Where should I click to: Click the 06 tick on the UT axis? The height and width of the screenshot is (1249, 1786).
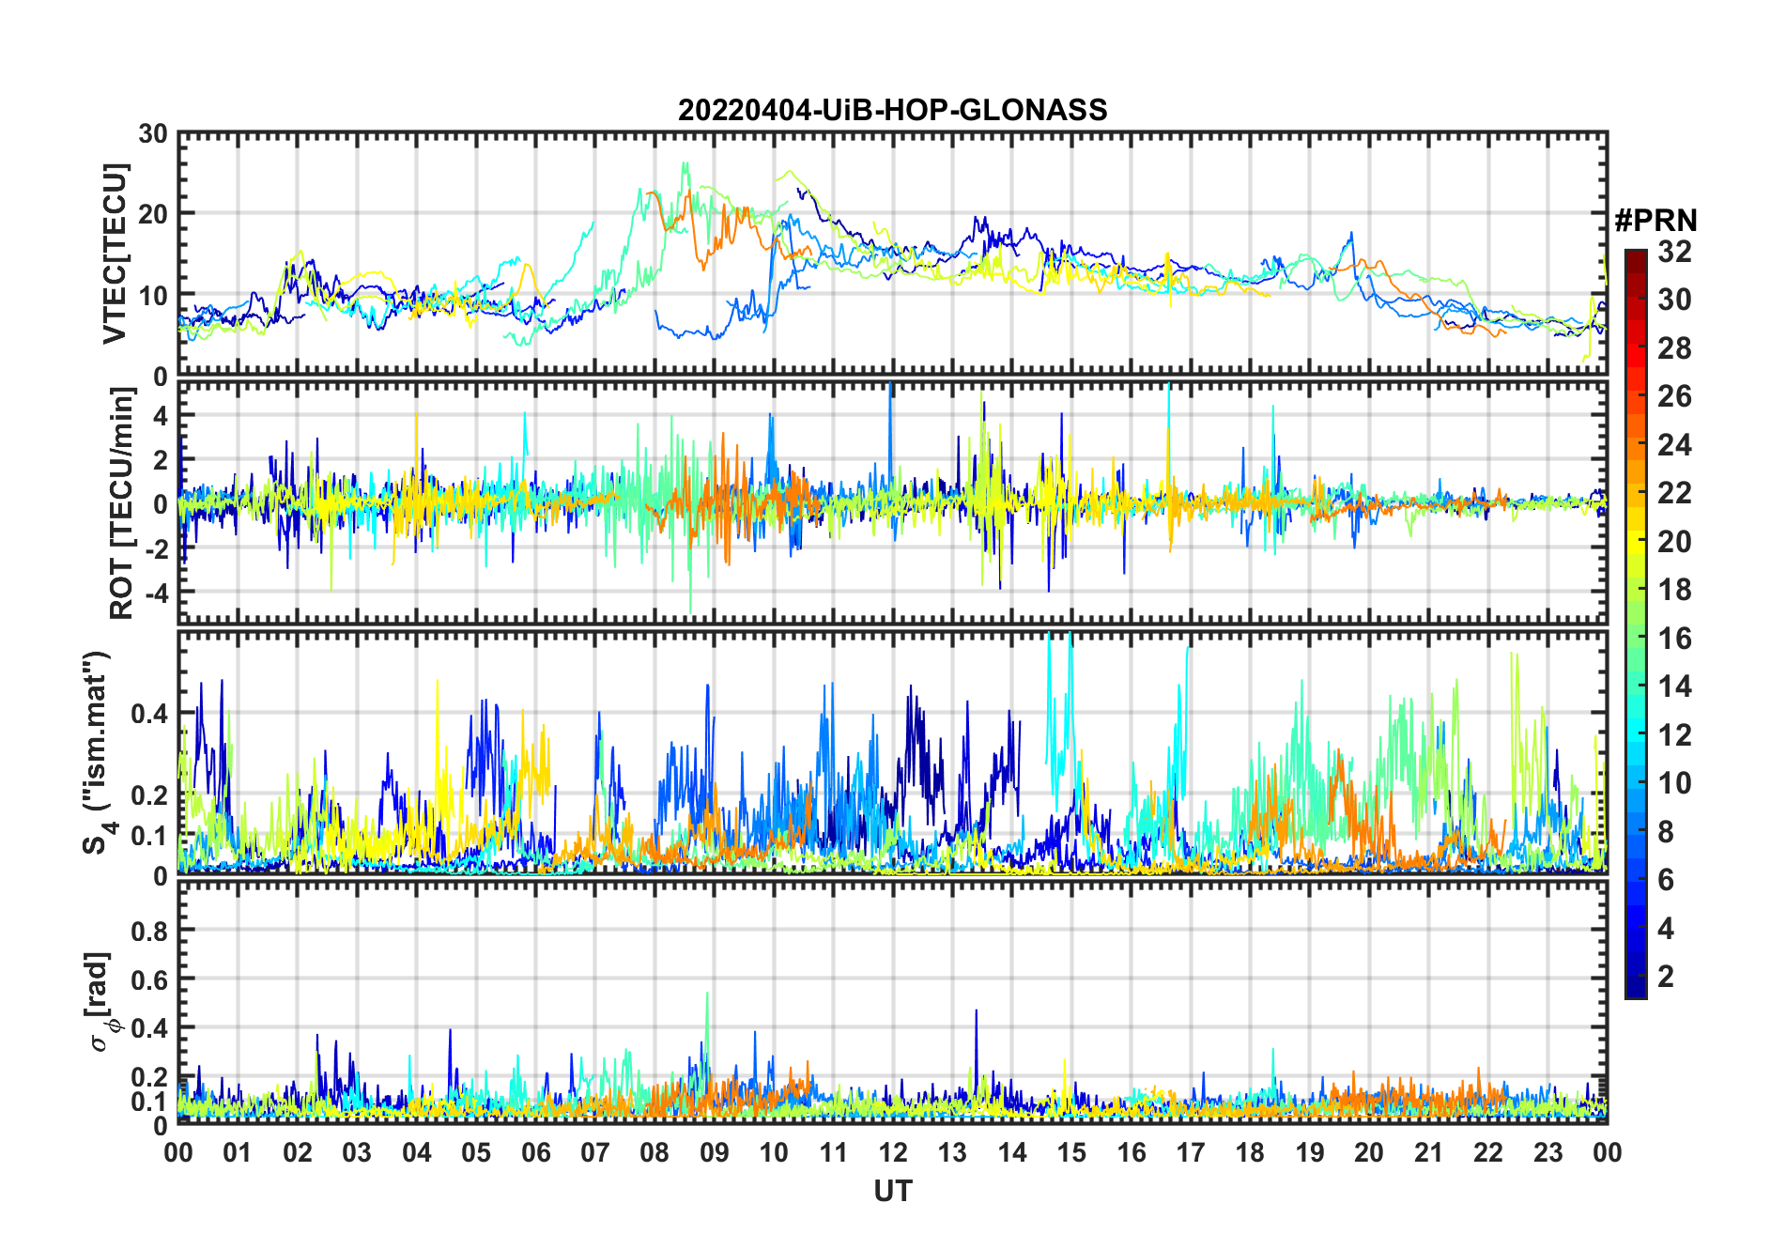(x=535, y=1152)
